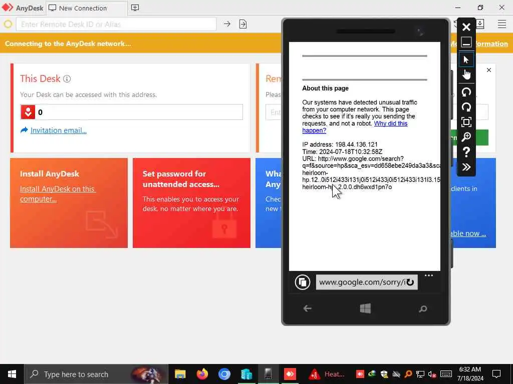513x384 pixels.
Task: Open the Invitation email link
Action: pyautogui.click(x=58, y=130)
